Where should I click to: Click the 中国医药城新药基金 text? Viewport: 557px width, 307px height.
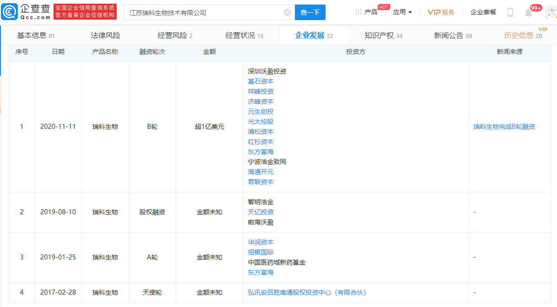pyautogui.click(x=277, y=262)
